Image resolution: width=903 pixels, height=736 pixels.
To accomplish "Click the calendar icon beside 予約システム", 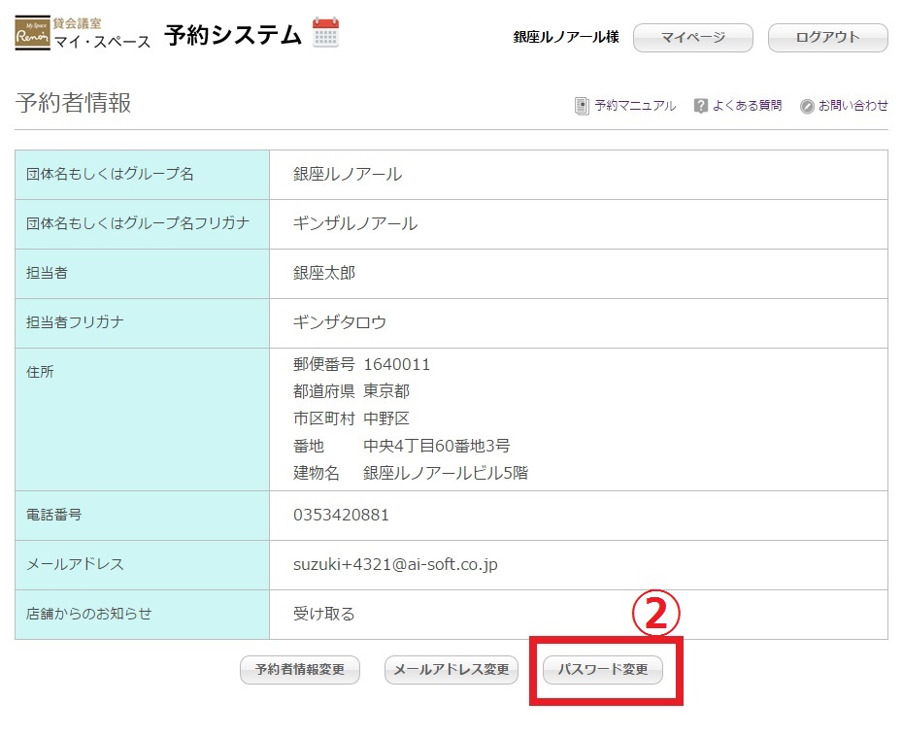I will [325, 34].
